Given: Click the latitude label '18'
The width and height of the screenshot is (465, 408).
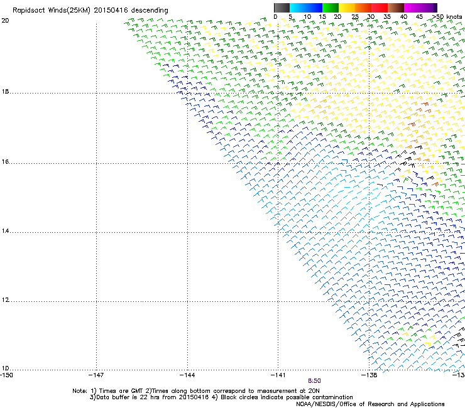Looking at the screenshot, I should pyautogui.click(x=5, y=91).
